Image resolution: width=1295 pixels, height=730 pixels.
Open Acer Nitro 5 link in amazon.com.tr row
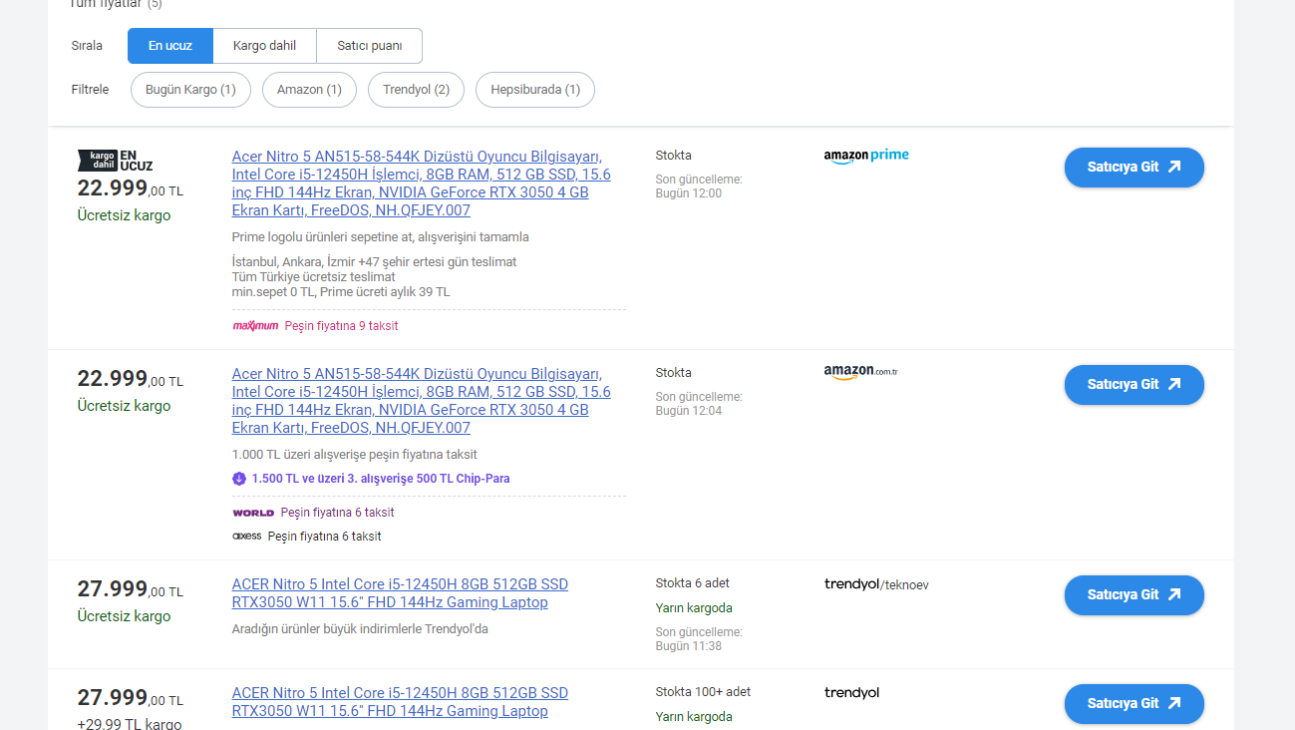tap(421, 401)
